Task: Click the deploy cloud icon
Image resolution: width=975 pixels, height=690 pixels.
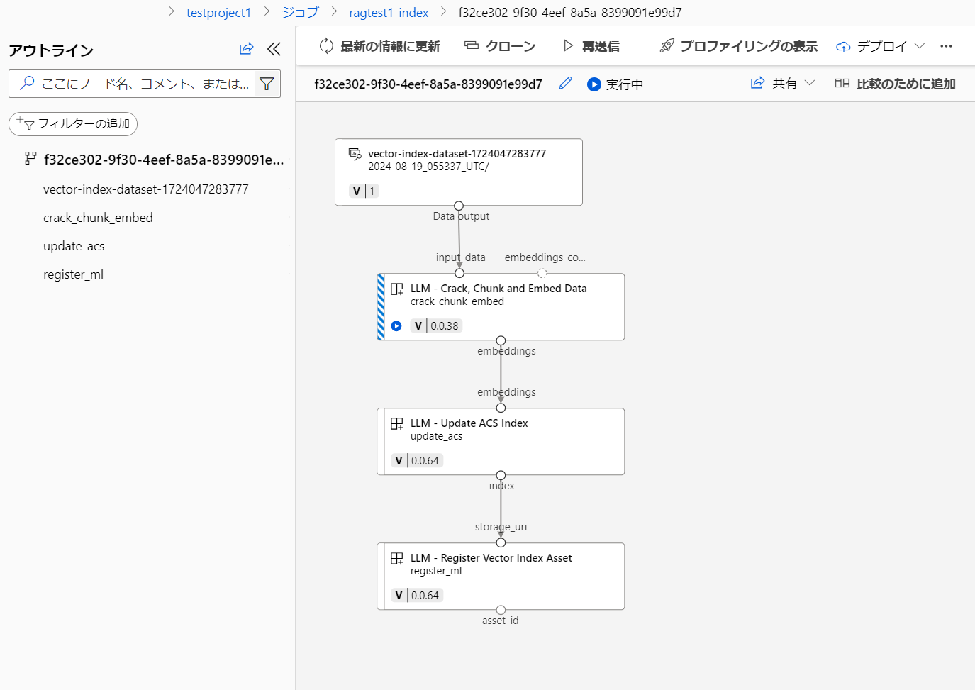Action: [x=843, y=45]
